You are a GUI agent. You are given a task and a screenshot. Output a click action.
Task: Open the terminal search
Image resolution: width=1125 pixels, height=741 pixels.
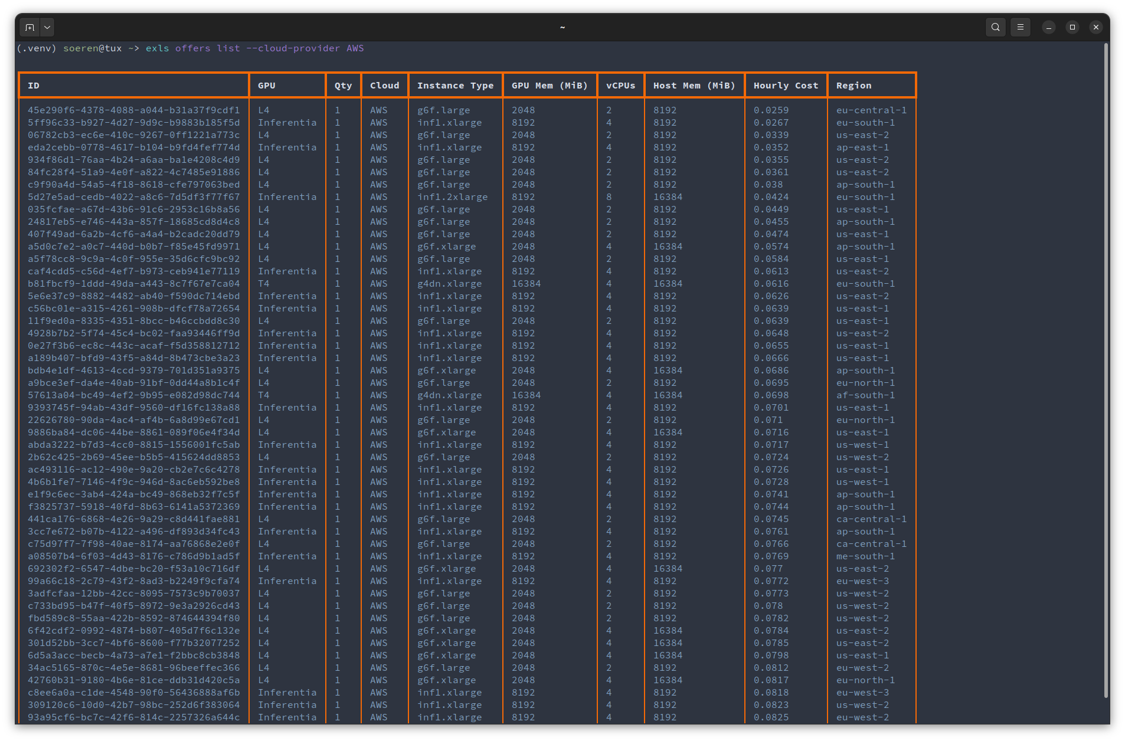[995, 27]
